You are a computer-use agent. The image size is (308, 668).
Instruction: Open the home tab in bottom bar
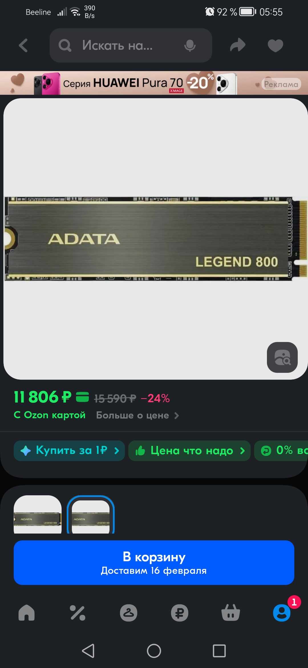pyautogui.click(x=27, y=613)
